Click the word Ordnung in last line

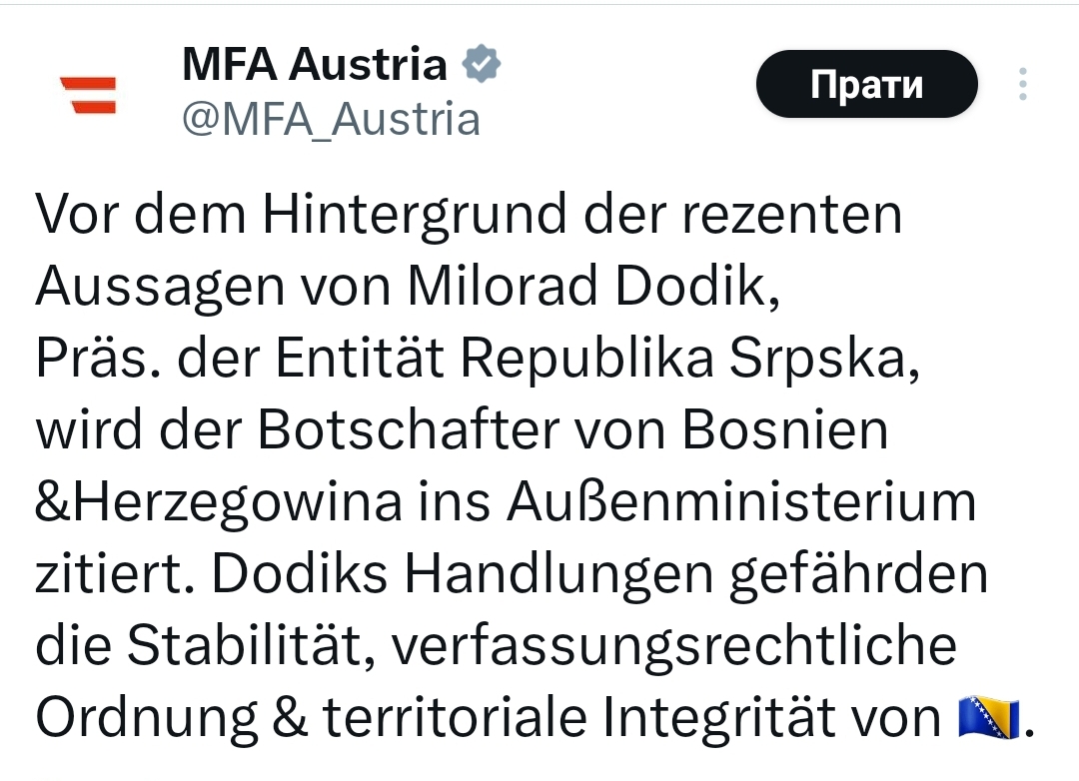147,719
